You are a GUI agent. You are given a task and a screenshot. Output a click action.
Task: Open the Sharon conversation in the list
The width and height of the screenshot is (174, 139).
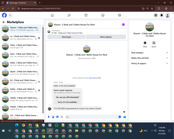click(21, 29)
